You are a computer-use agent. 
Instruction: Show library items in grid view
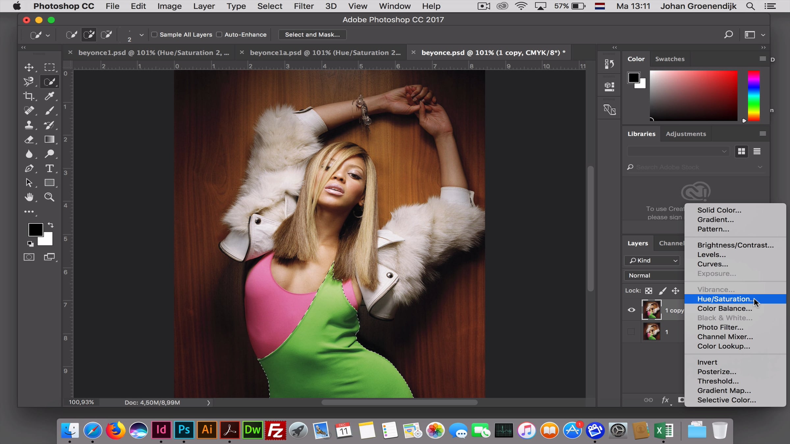[x=741, y=151]
